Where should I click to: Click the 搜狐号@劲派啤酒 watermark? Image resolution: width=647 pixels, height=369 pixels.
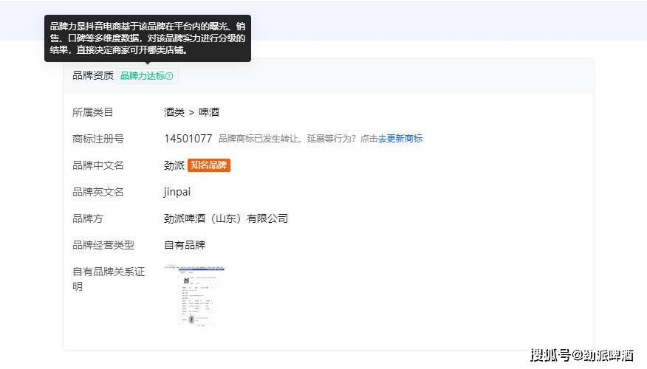pos(581,355)
